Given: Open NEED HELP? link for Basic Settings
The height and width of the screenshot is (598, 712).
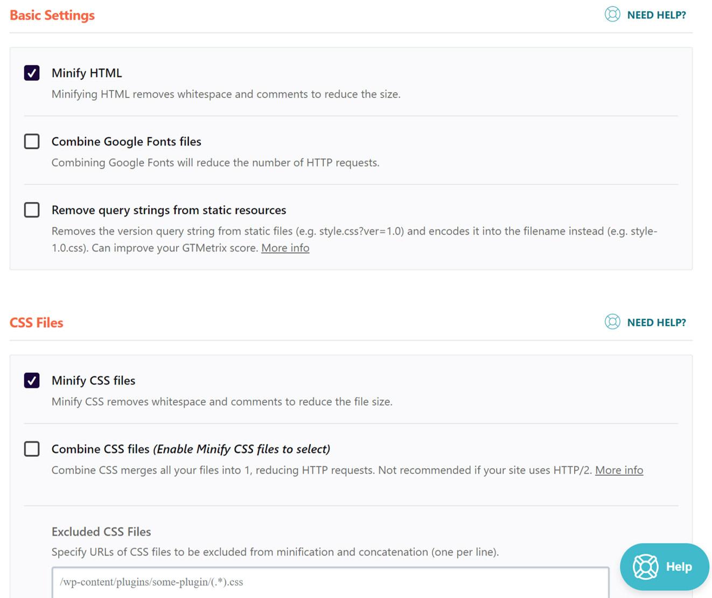Looking at the screenshot, I should [657, 15].
